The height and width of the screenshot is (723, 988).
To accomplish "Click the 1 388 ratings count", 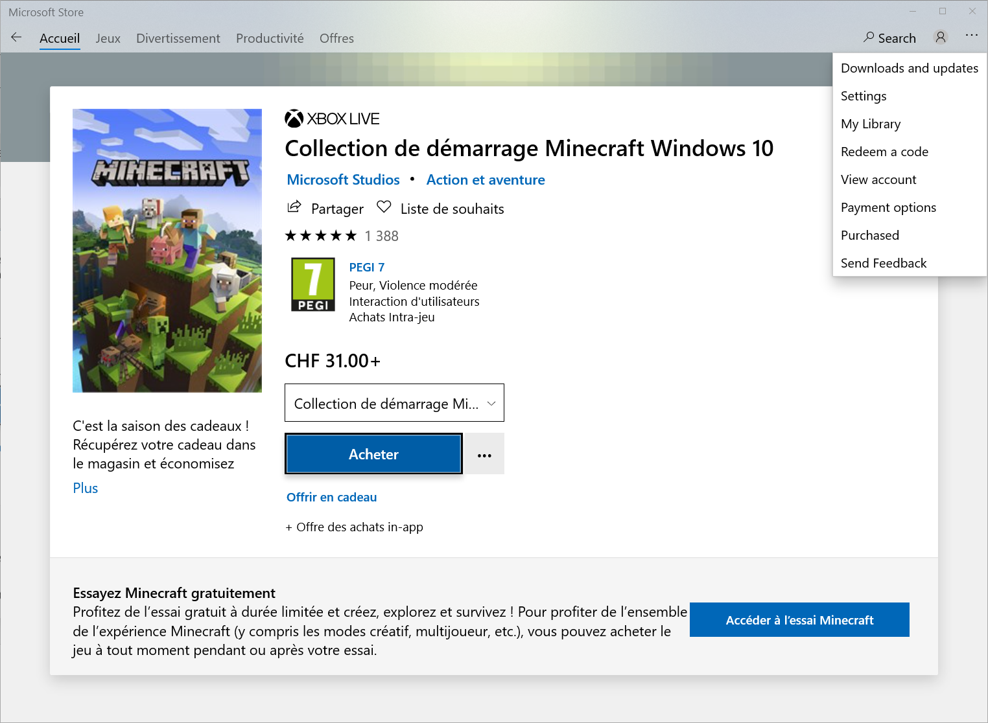I will tap(381, 236).
